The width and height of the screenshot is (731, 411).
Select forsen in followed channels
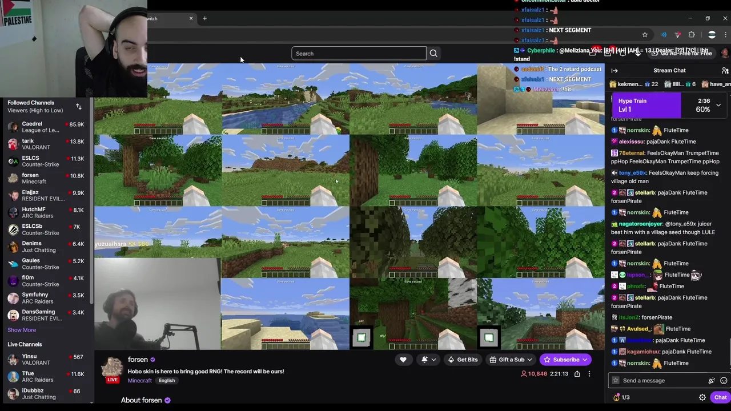tap(46, 179)
